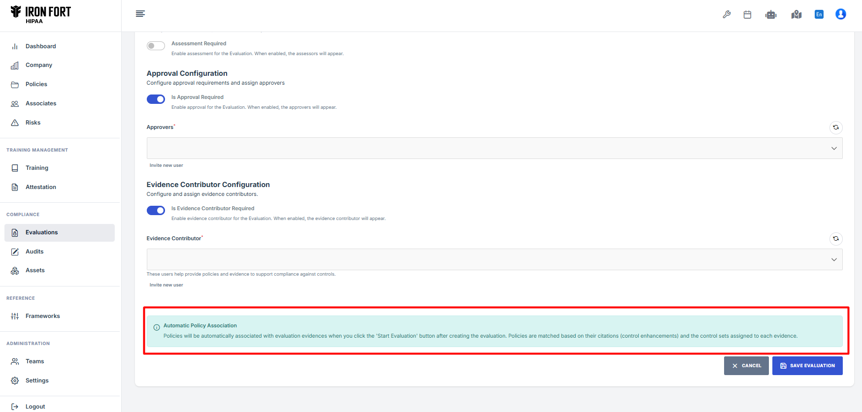Open the user profile avatar icon
This screenshot has height=412, width=862.
pyautogui.click(x=840, y=14)
